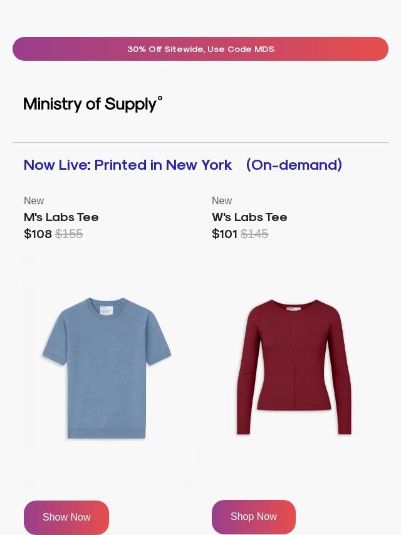Click the $108 sale price
Screen dimensions: 401x535
[x=38, y=234]
